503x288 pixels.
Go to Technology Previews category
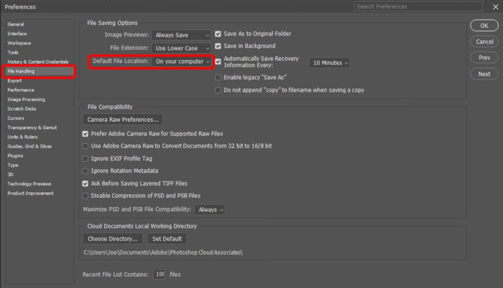click(x=29, y=184)
